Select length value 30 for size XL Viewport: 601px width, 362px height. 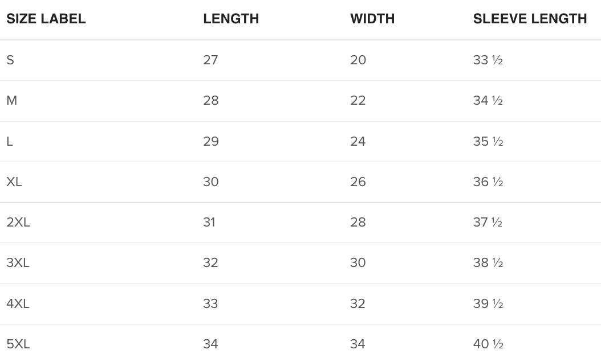[211, 182]
